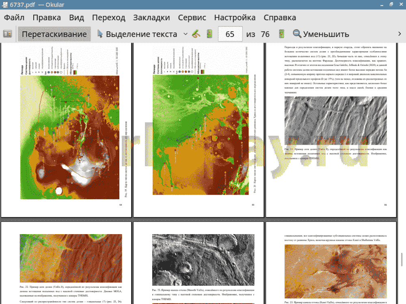Close the Okular window

click(401, 4)
